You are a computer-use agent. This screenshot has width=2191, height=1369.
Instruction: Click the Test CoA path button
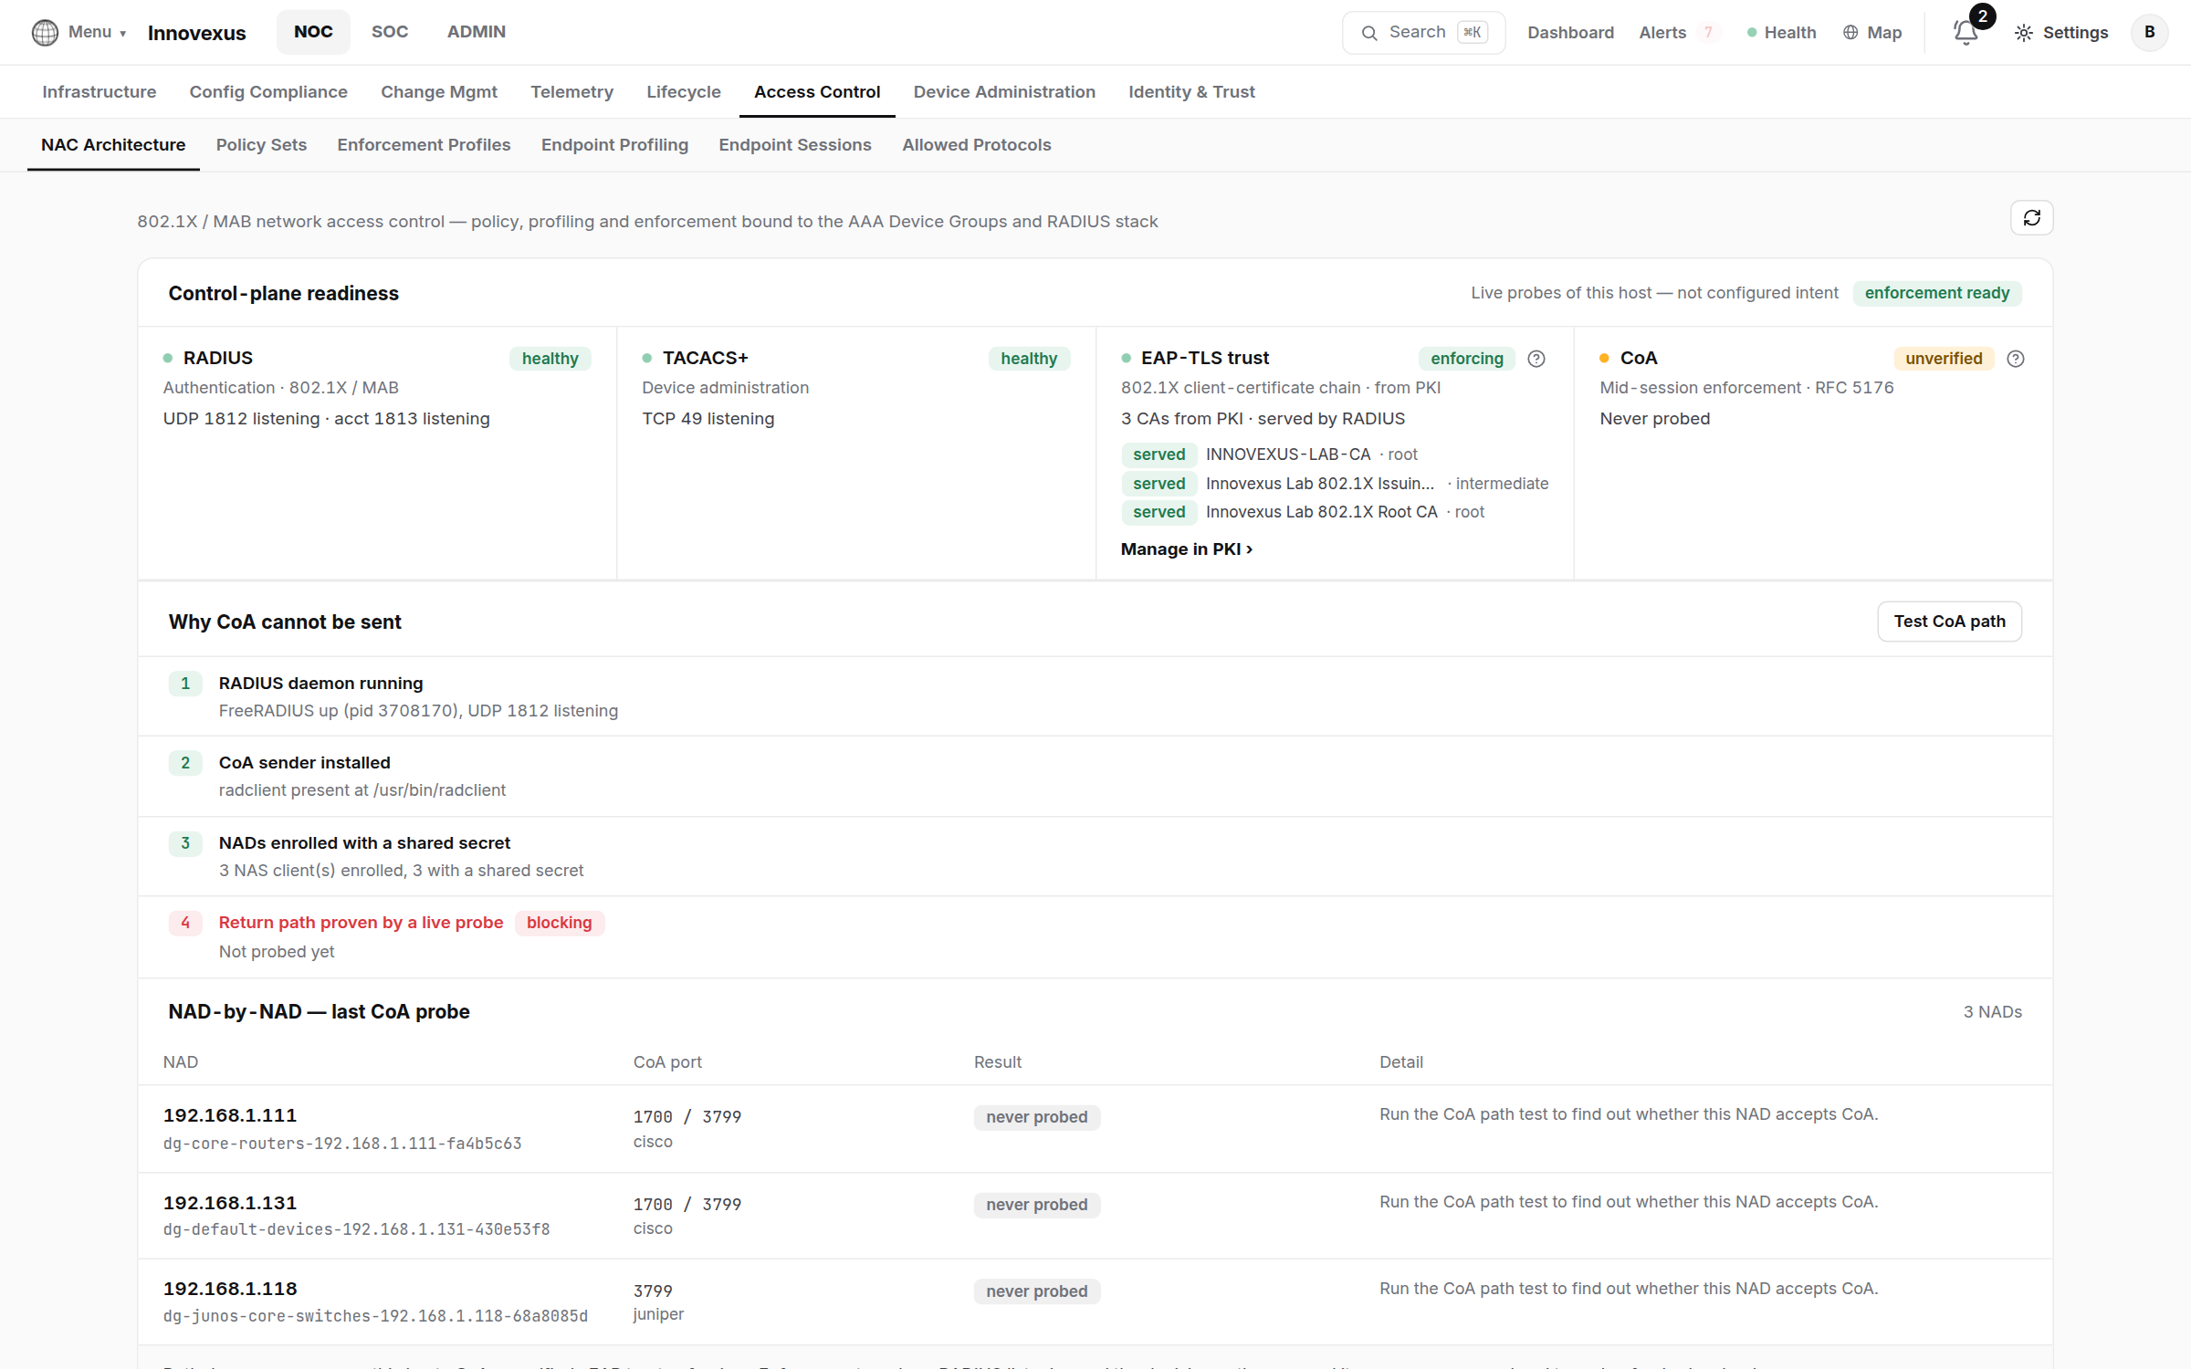click(1949, 622)
